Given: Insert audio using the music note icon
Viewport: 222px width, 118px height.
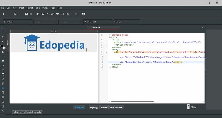Looking at the screenshot, I should 62,14.
